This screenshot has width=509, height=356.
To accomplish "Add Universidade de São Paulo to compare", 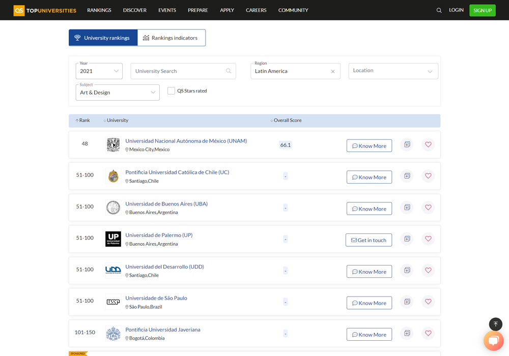I will click(x=407, y=302).
